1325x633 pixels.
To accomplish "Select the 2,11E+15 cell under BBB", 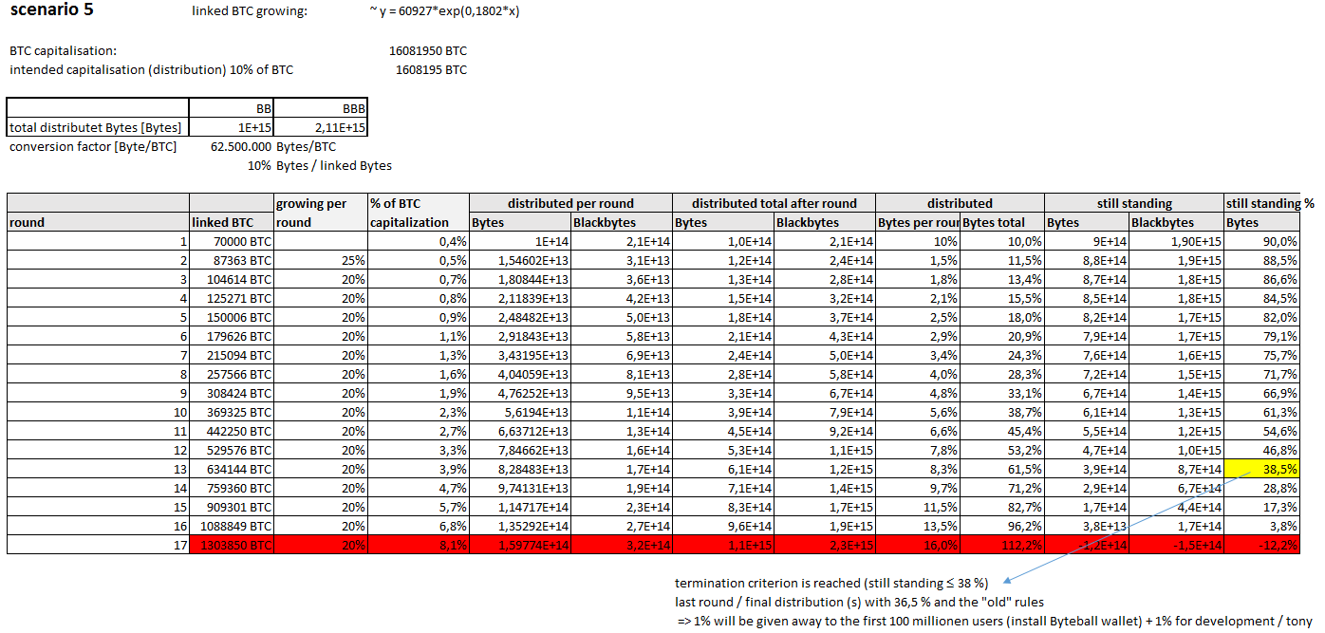I will coord(320,127).
